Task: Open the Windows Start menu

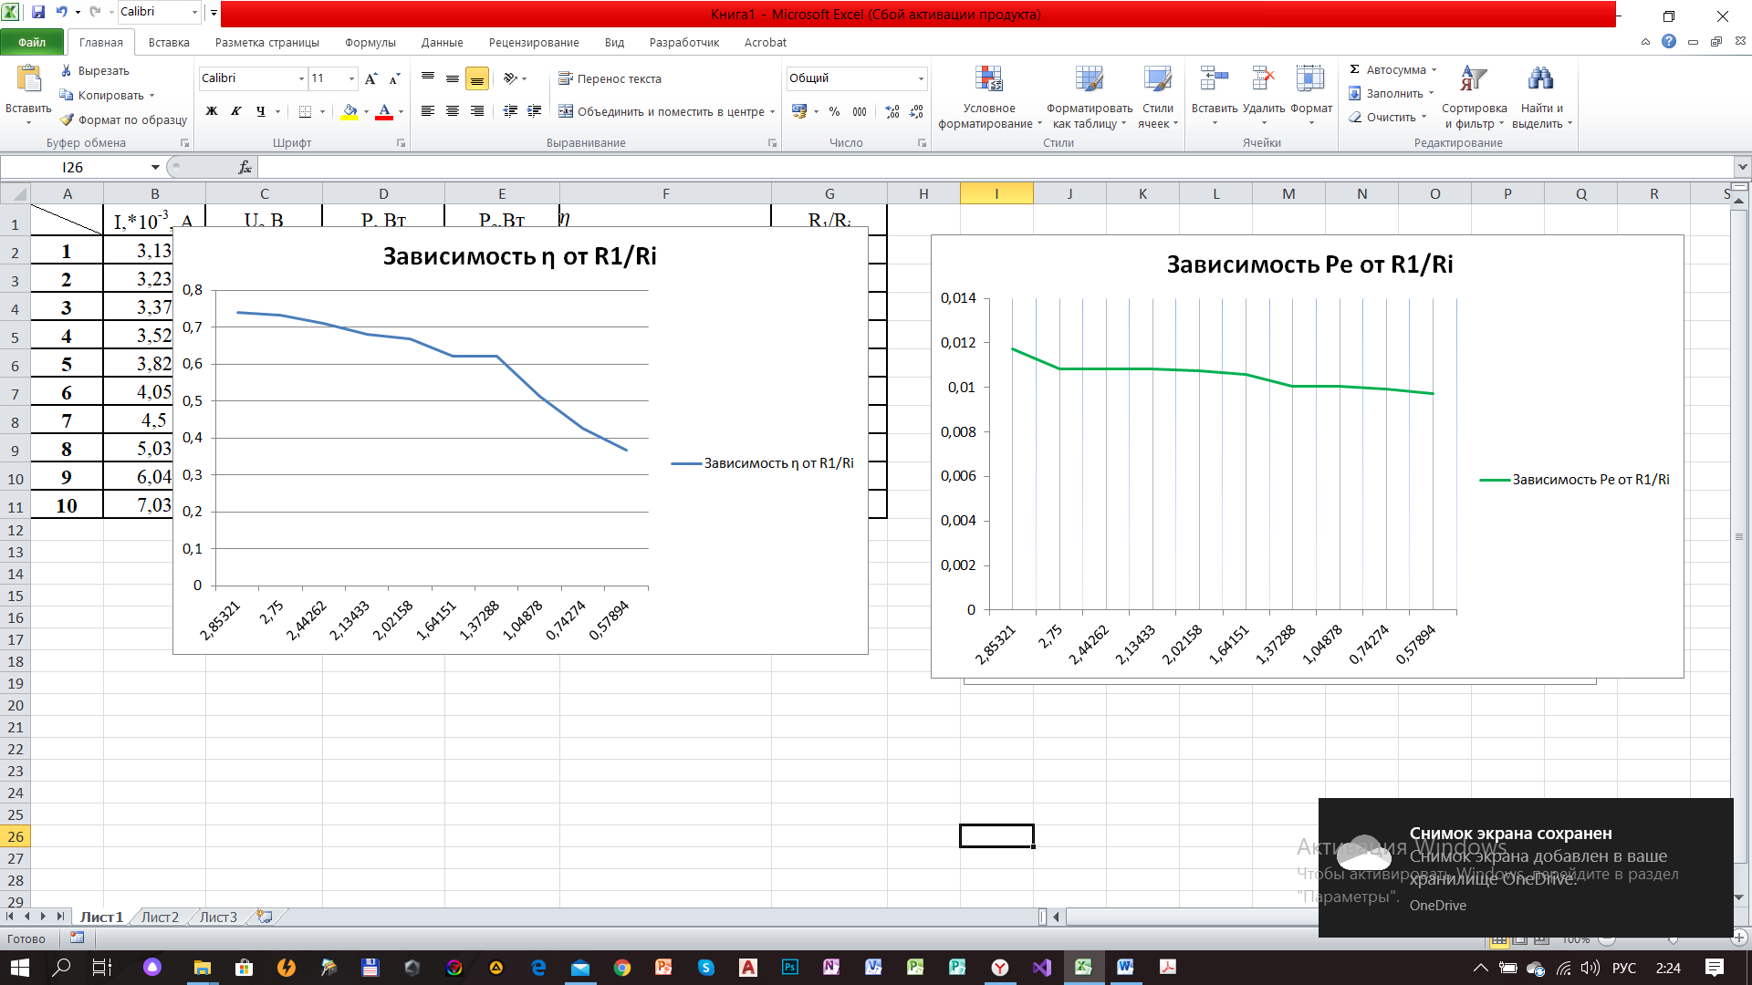Action: pos(19,967)
